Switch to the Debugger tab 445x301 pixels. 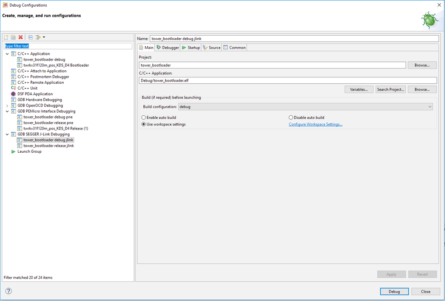(167, 48)
